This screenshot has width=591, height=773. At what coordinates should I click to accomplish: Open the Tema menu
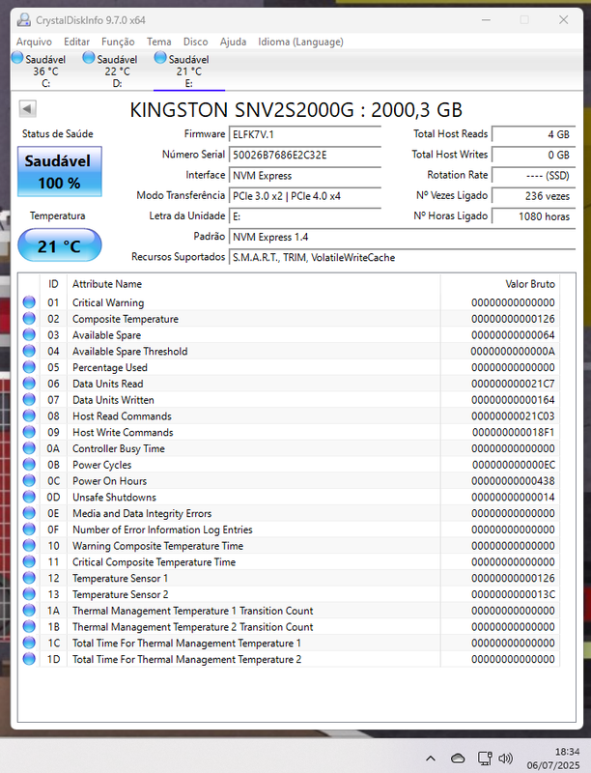(x=159, y=42)
